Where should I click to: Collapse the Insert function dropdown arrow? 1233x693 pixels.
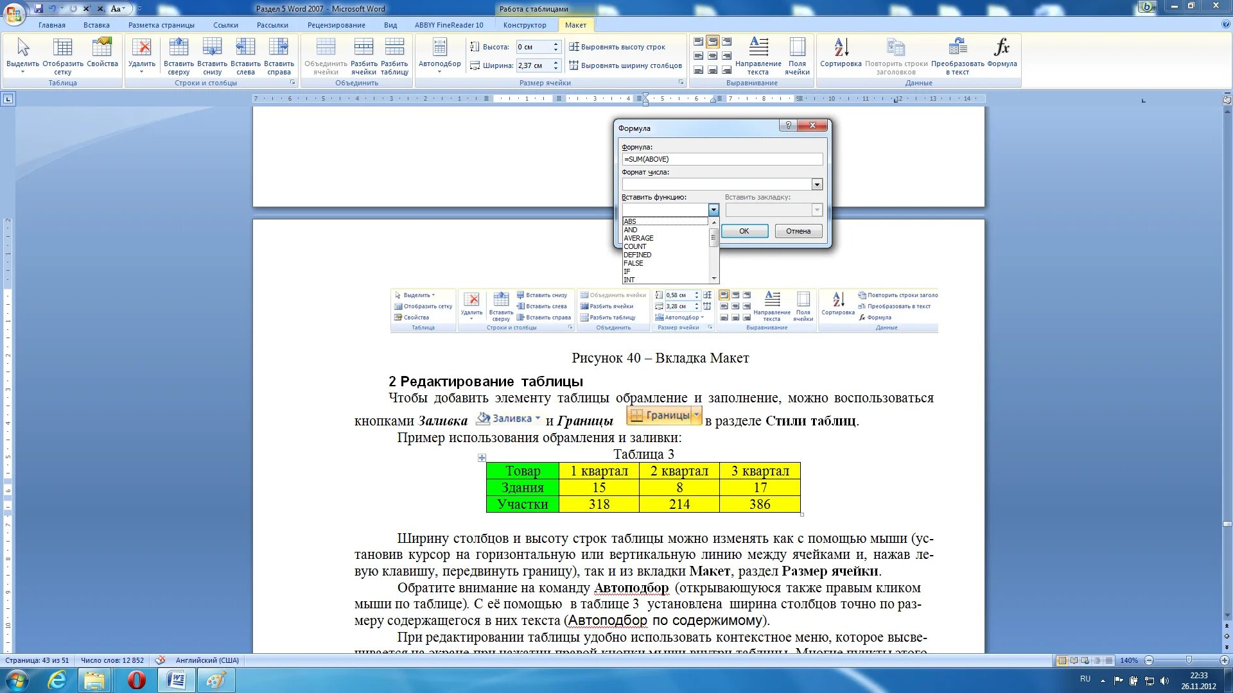pyautogui.click(x=713, y=210)
